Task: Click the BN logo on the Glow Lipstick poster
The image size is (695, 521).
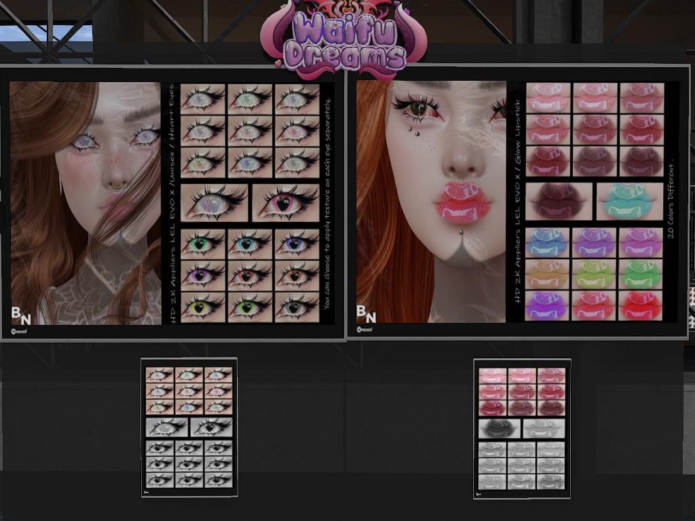Action: tap(366, 313)
